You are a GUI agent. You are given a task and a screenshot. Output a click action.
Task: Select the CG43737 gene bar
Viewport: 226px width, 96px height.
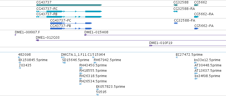(69, 5)
